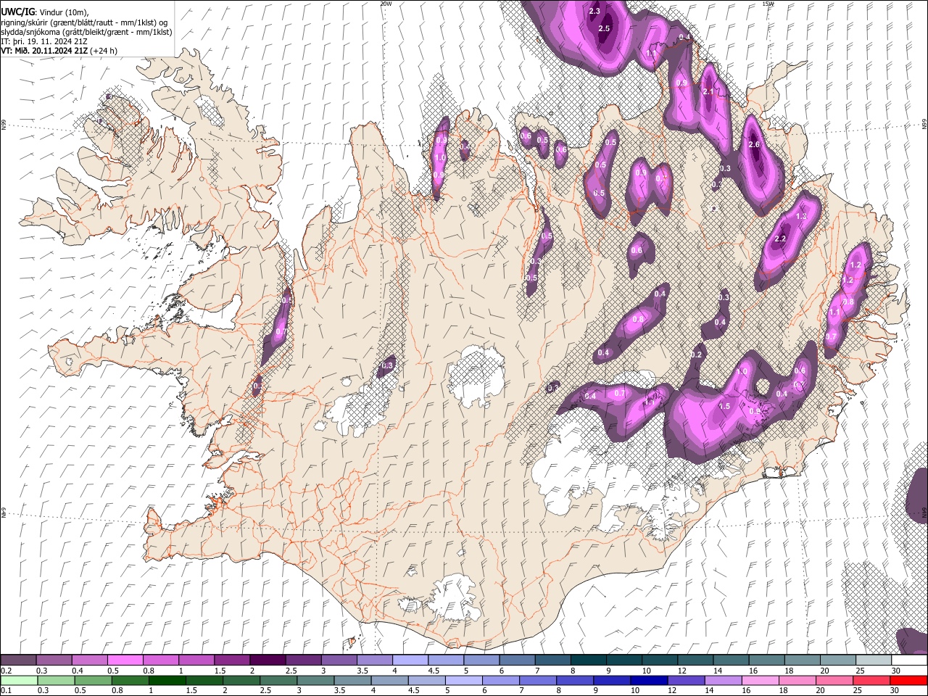Click the dark teal 8 snow legend swatch

point(588,660)
